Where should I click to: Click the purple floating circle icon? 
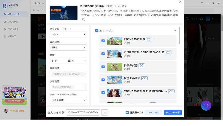206,106
